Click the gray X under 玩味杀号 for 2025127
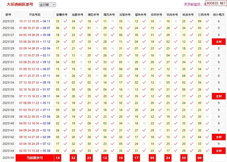The width and height of the screenshot is (227, 162). point(176,35)
